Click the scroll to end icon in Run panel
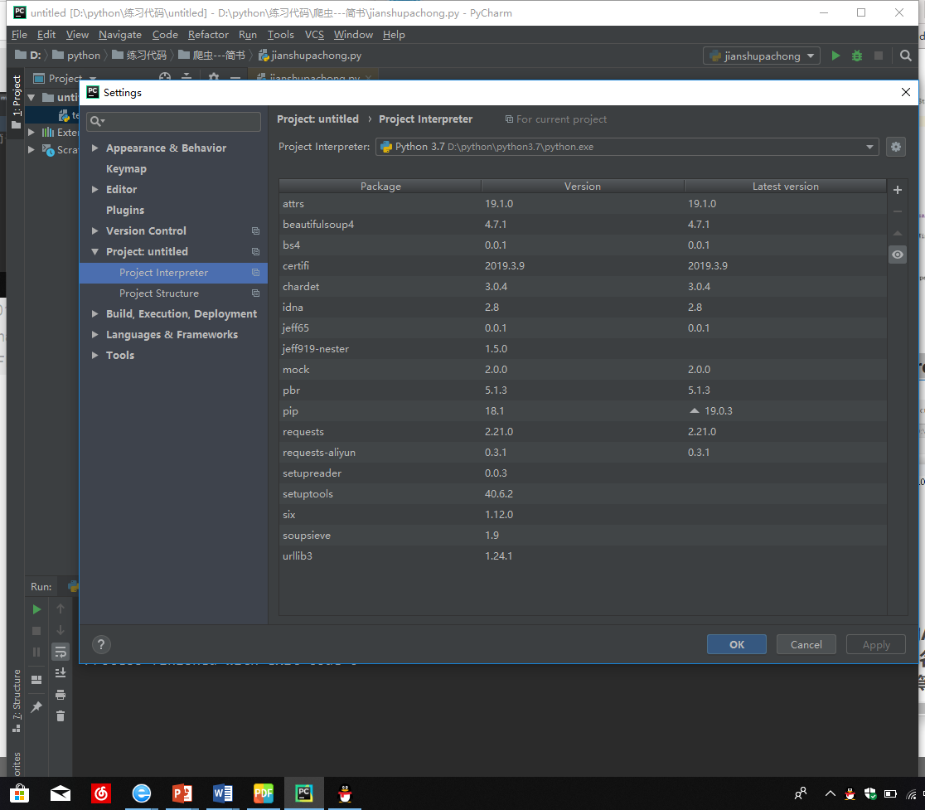Image resolution: width=925 pixels, height=810 pixels. [x=61, y=673]
